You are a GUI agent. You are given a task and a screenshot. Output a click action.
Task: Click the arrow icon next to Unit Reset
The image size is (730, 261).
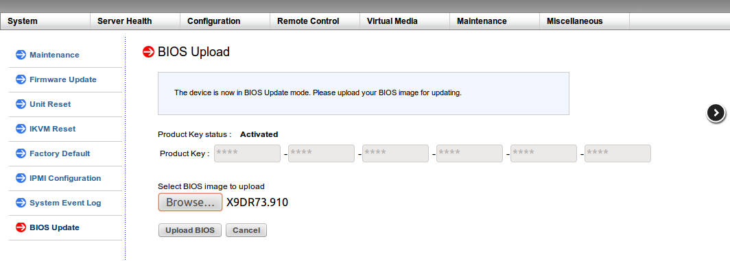pos(21,104)
